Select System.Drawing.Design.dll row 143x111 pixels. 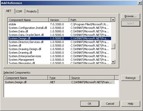tap(60, 49)
